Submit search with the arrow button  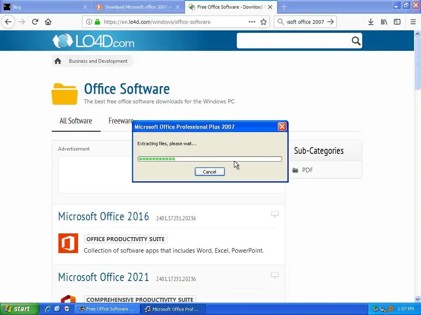(331, 22)
